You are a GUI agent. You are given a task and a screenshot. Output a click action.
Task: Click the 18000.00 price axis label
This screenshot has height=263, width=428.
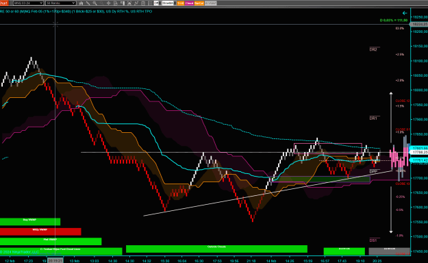point(420,90)
